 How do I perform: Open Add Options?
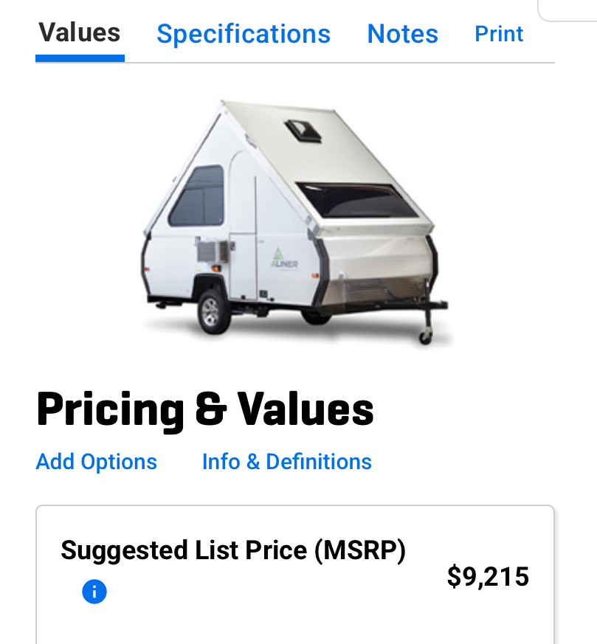pyautogui.click(x=96, y=462)
